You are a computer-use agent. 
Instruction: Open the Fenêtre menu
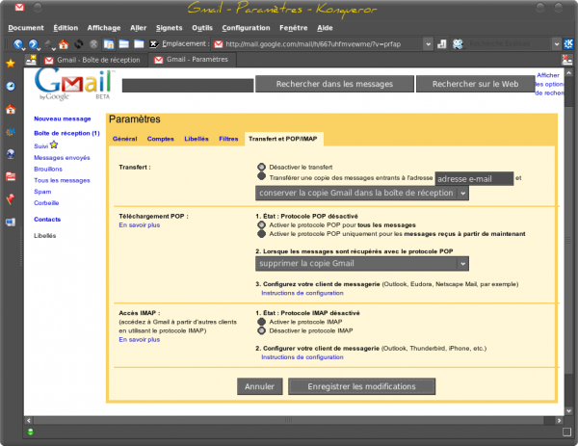(x=294, y=28)
